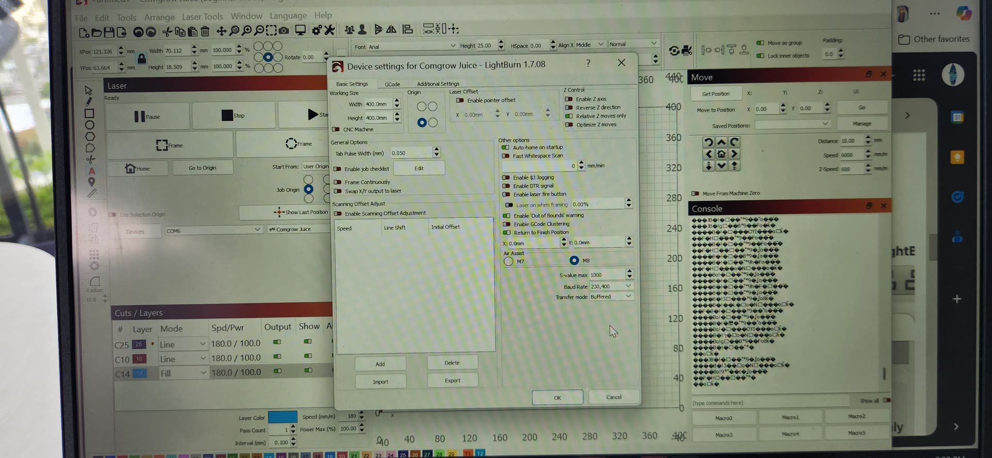Select the Rectangle tool
This screenshot has width=992, height=458.
pyautogui.click(x=89, y=113)
